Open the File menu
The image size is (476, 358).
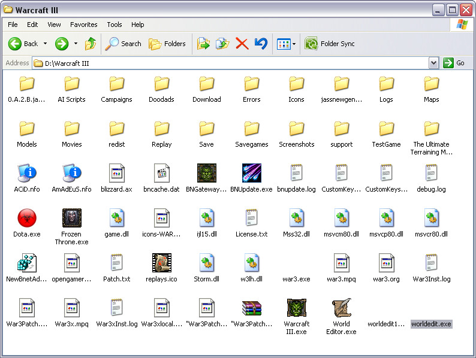click(13, 25)
